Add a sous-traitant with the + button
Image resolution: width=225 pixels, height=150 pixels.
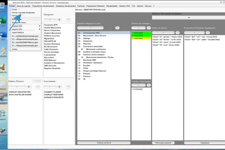coord(49,87)
